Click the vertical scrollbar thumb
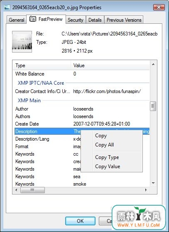Screen dimensions: 169x232 pyautogui.click(x=153, y=106)
